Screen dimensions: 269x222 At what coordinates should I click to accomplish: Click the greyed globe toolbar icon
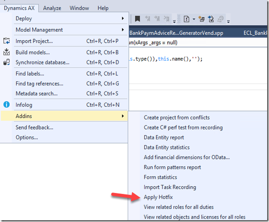[x=221, y=19]
